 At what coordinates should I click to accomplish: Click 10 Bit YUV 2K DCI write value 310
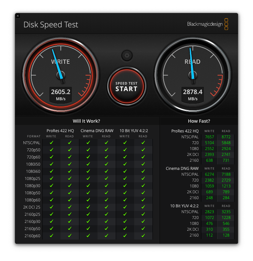[x=209, y=229]
